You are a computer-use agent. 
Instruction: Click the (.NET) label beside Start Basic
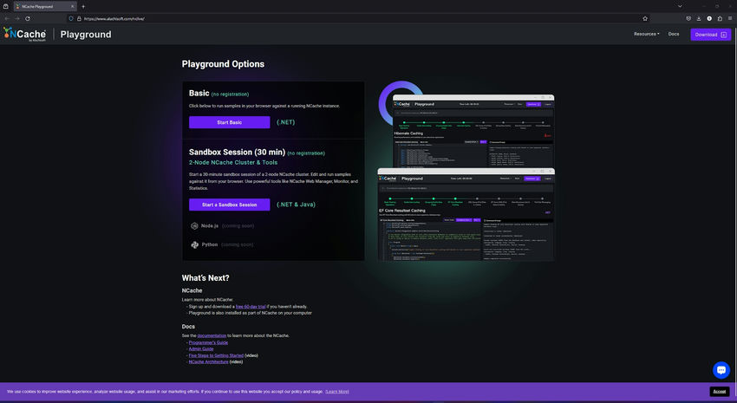tap(286, 122)
